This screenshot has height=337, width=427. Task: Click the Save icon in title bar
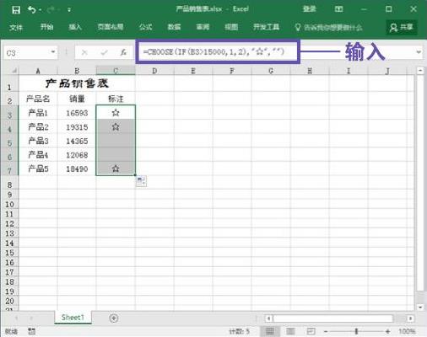(16, 10)
